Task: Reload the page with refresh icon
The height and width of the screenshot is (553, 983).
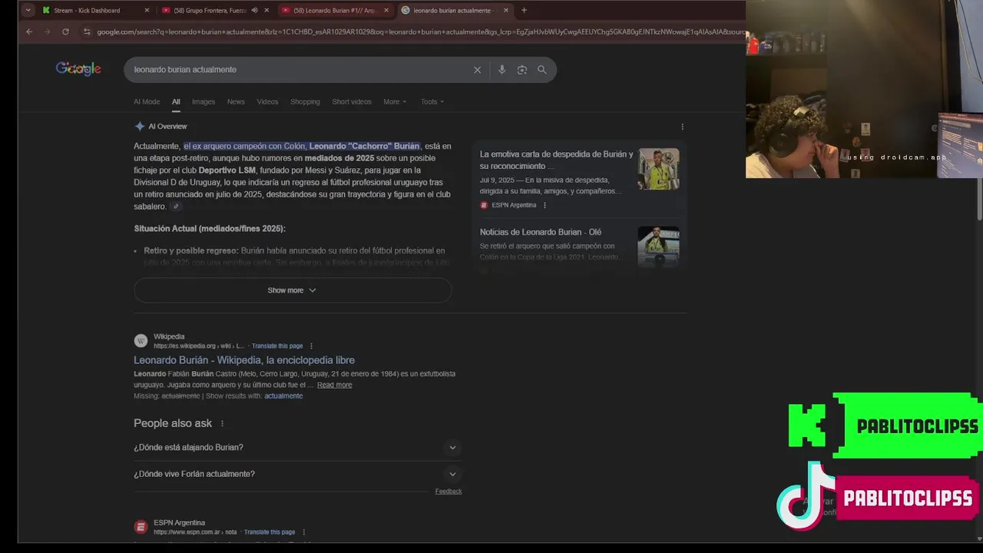Action: 65,31
